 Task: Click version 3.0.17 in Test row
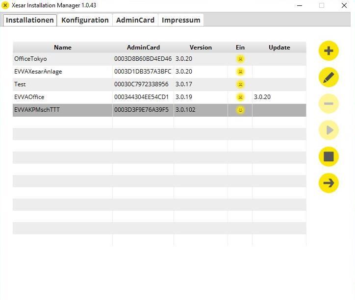(183, 84)
